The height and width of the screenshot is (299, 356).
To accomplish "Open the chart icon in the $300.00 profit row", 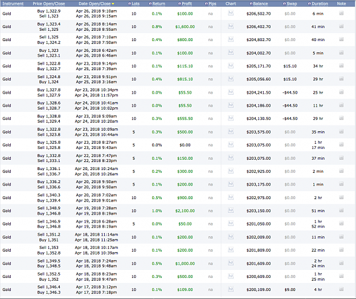I will click(231, 171).
